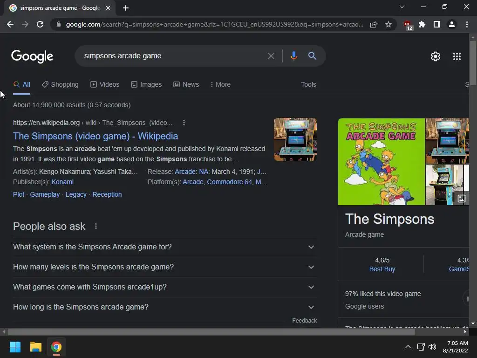Click inside the simpsons arcade game search field
Viewport: 477px width, 358px height.
[173, 56]
